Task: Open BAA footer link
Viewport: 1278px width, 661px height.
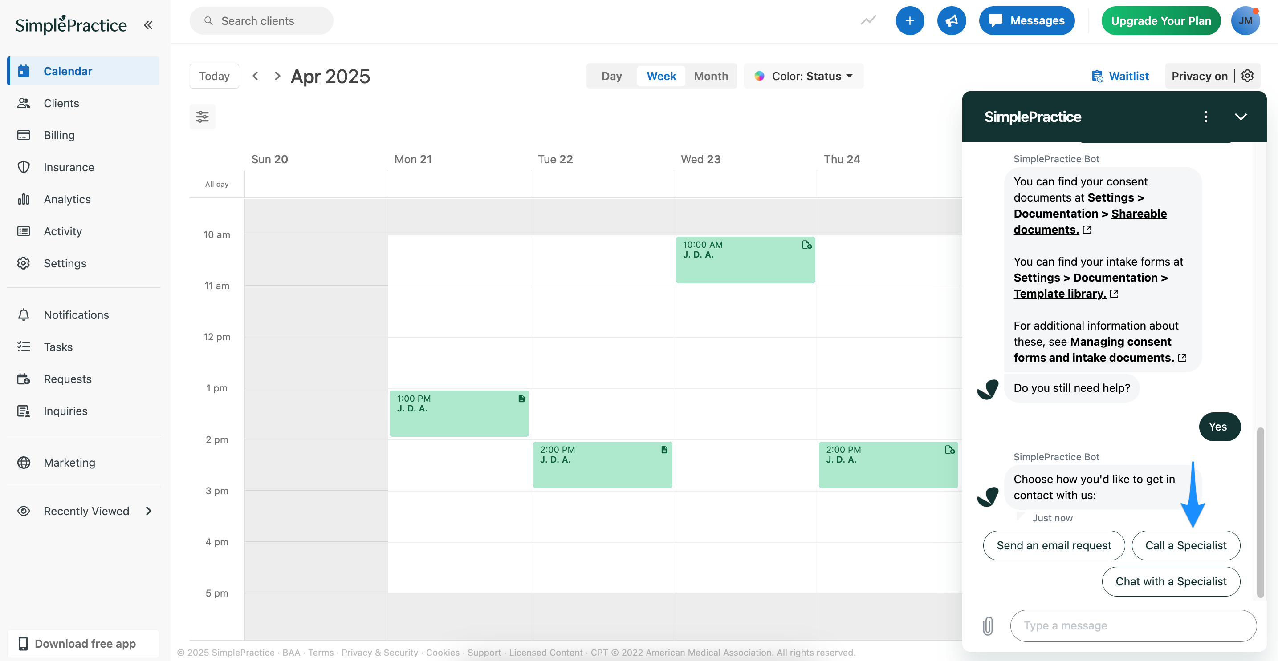Action: pos(291,652)
